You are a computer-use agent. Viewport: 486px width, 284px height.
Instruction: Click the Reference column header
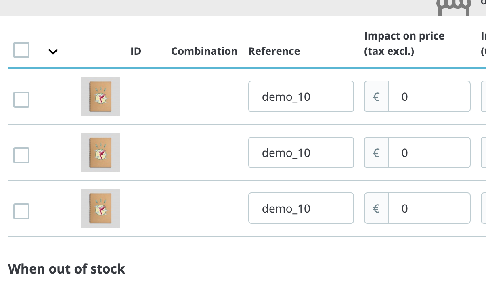coord(274,51)
